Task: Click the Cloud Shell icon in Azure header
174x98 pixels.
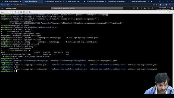Action: pos(134,8)
